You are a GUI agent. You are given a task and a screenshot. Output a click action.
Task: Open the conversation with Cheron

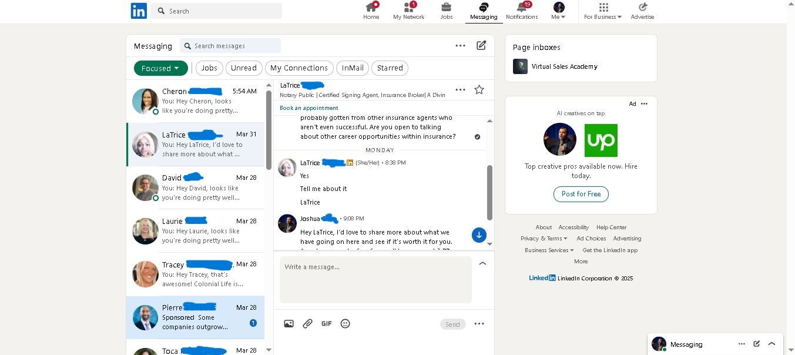coord(195,101)
